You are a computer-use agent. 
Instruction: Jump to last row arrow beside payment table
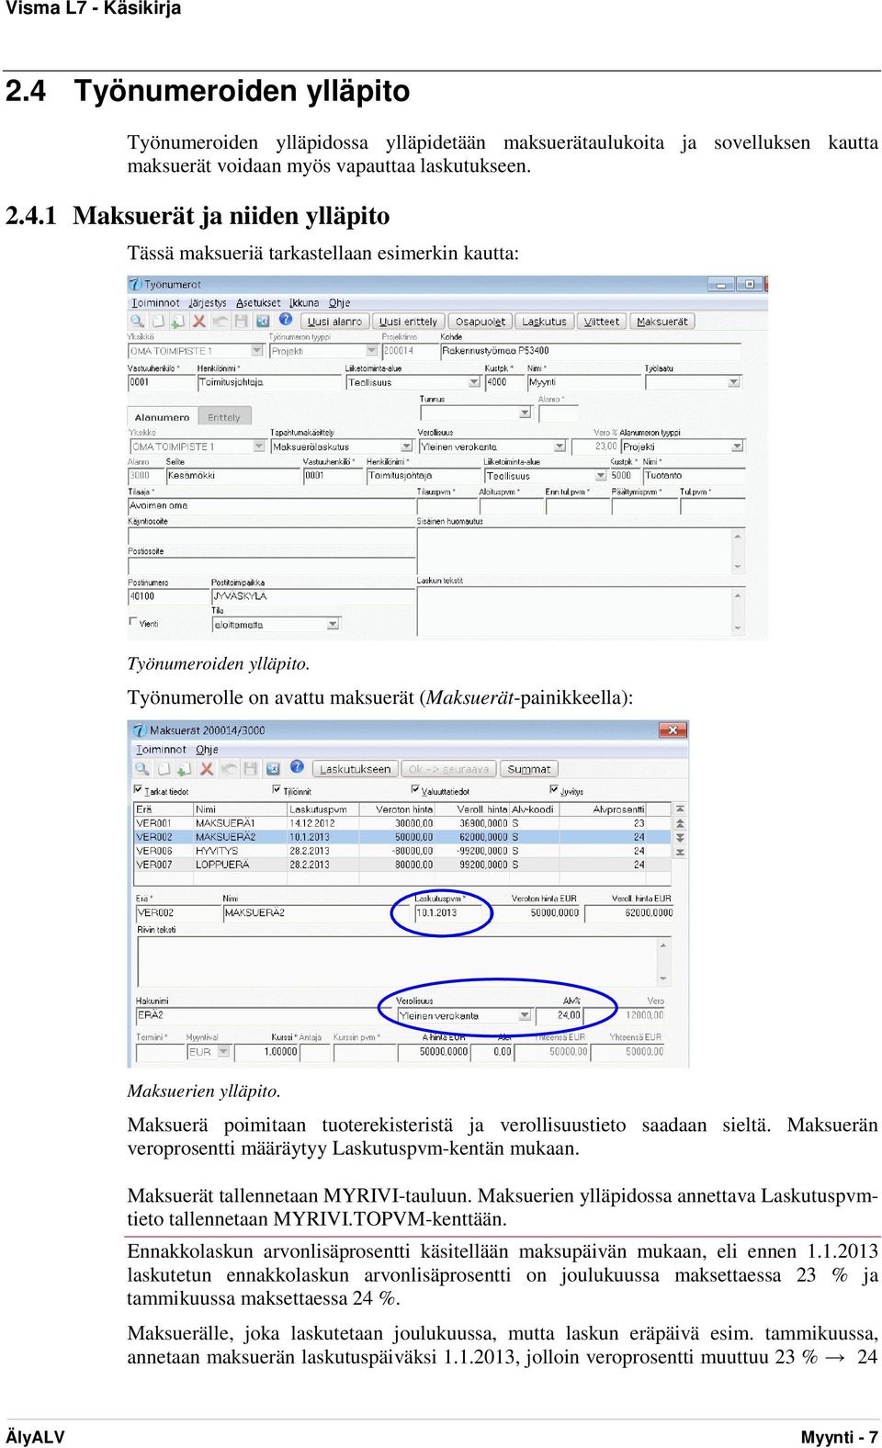point(681,853)
